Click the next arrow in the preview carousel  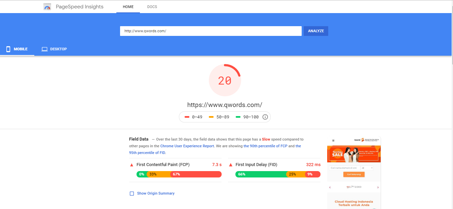click(378, 187)
